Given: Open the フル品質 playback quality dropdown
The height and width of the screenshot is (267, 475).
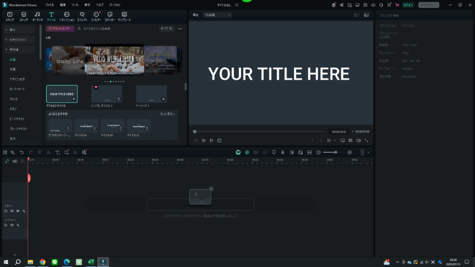Looking at the screenshot, I should [217, 15].
